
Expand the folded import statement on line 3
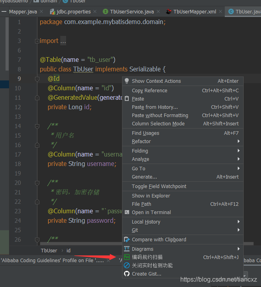click(x=37, y=41)
